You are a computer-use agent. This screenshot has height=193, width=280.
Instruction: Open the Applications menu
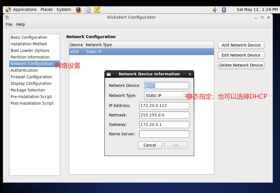[25, 9]
